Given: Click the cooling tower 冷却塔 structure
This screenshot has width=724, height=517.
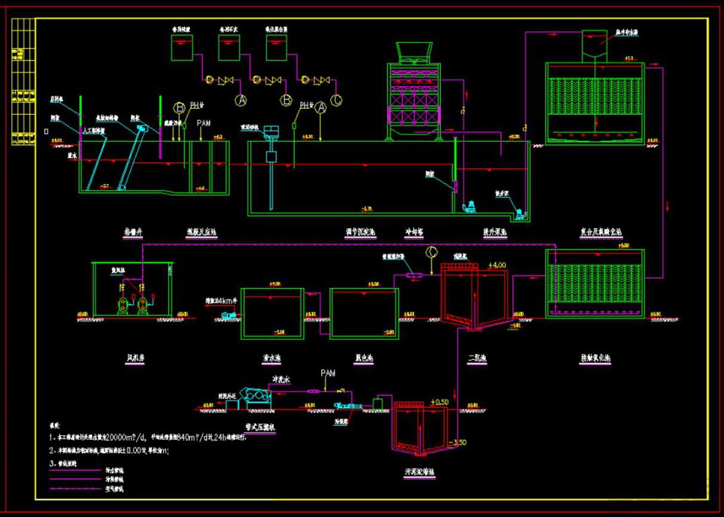Looking at the screenshot, I should [x=414, y=91].
